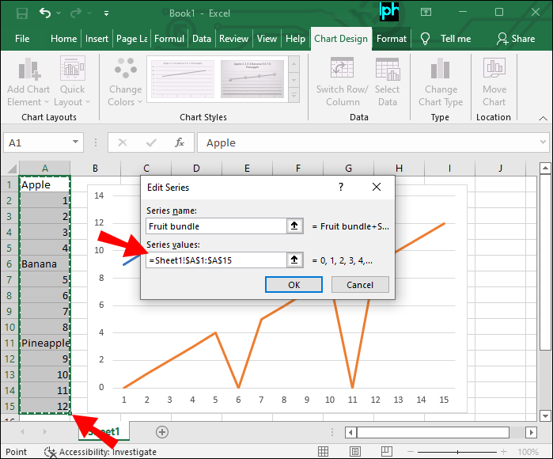
Task: Click Cancel in Edit Series dialog
Action: [359, 285]
